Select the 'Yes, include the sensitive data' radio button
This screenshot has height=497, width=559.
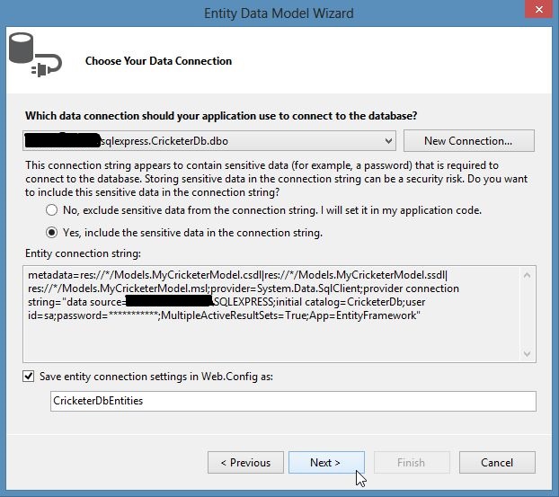coord(51,233)
